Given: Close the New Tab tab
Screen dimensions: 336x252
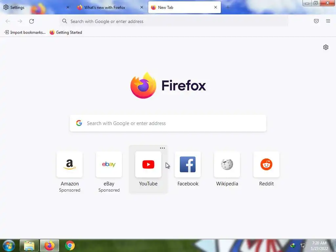Looking at the screenshot, I should [x=216, y=7].
